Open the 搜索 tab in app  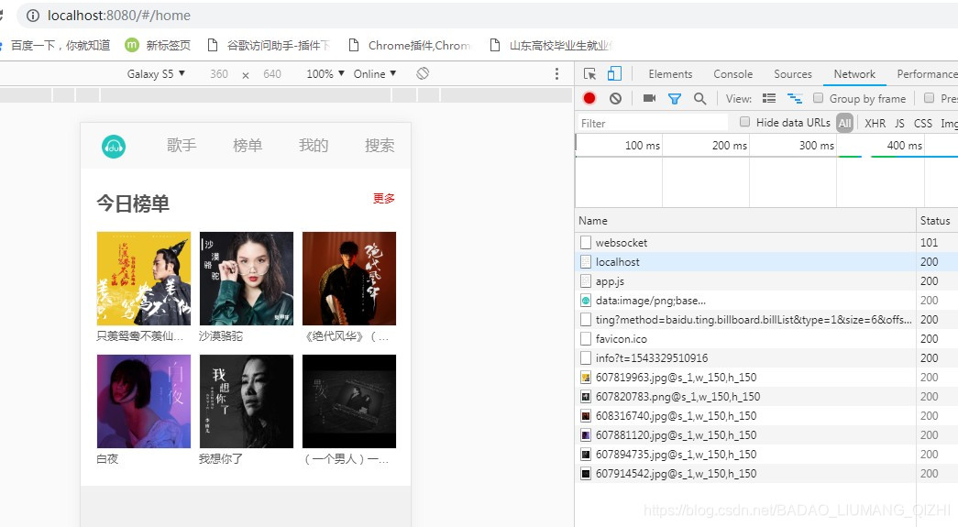380,146
